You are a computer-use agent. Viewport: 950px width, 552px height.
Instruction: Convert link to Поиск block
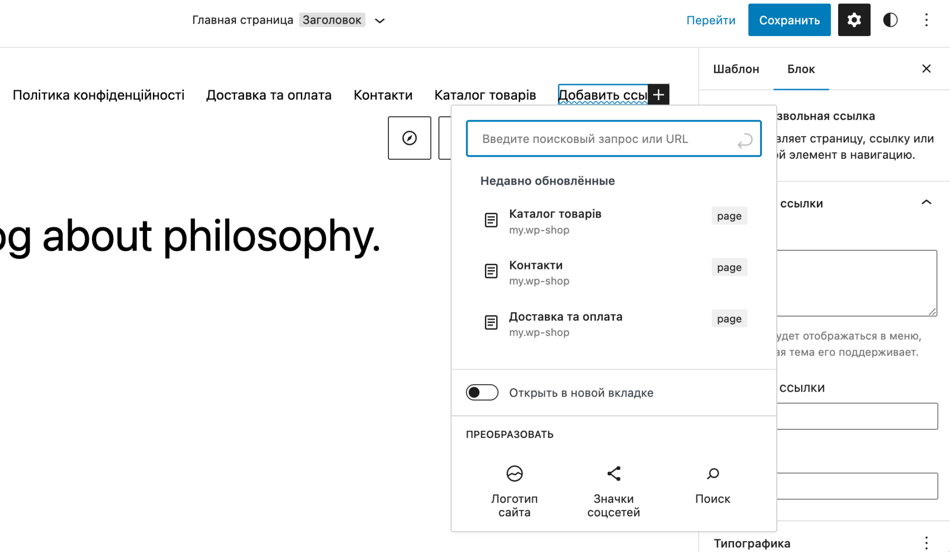pyautogui.click(x=712, y=490)
